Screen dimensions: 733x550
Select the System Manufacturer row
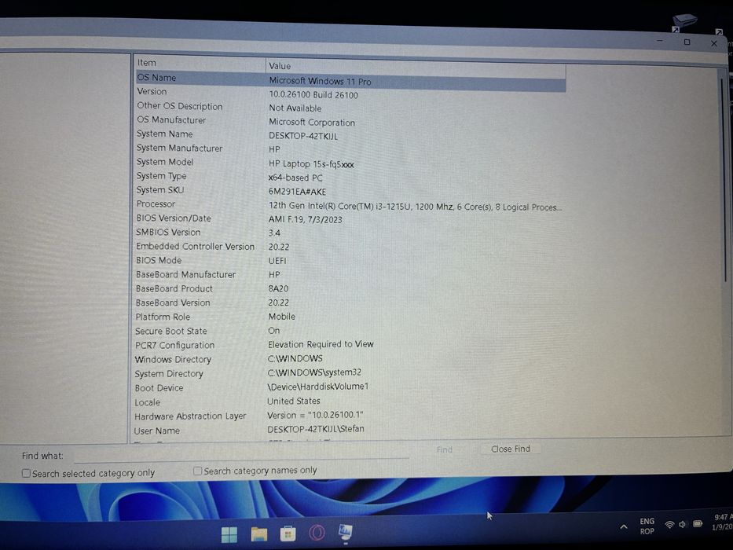tap(350, 148)
